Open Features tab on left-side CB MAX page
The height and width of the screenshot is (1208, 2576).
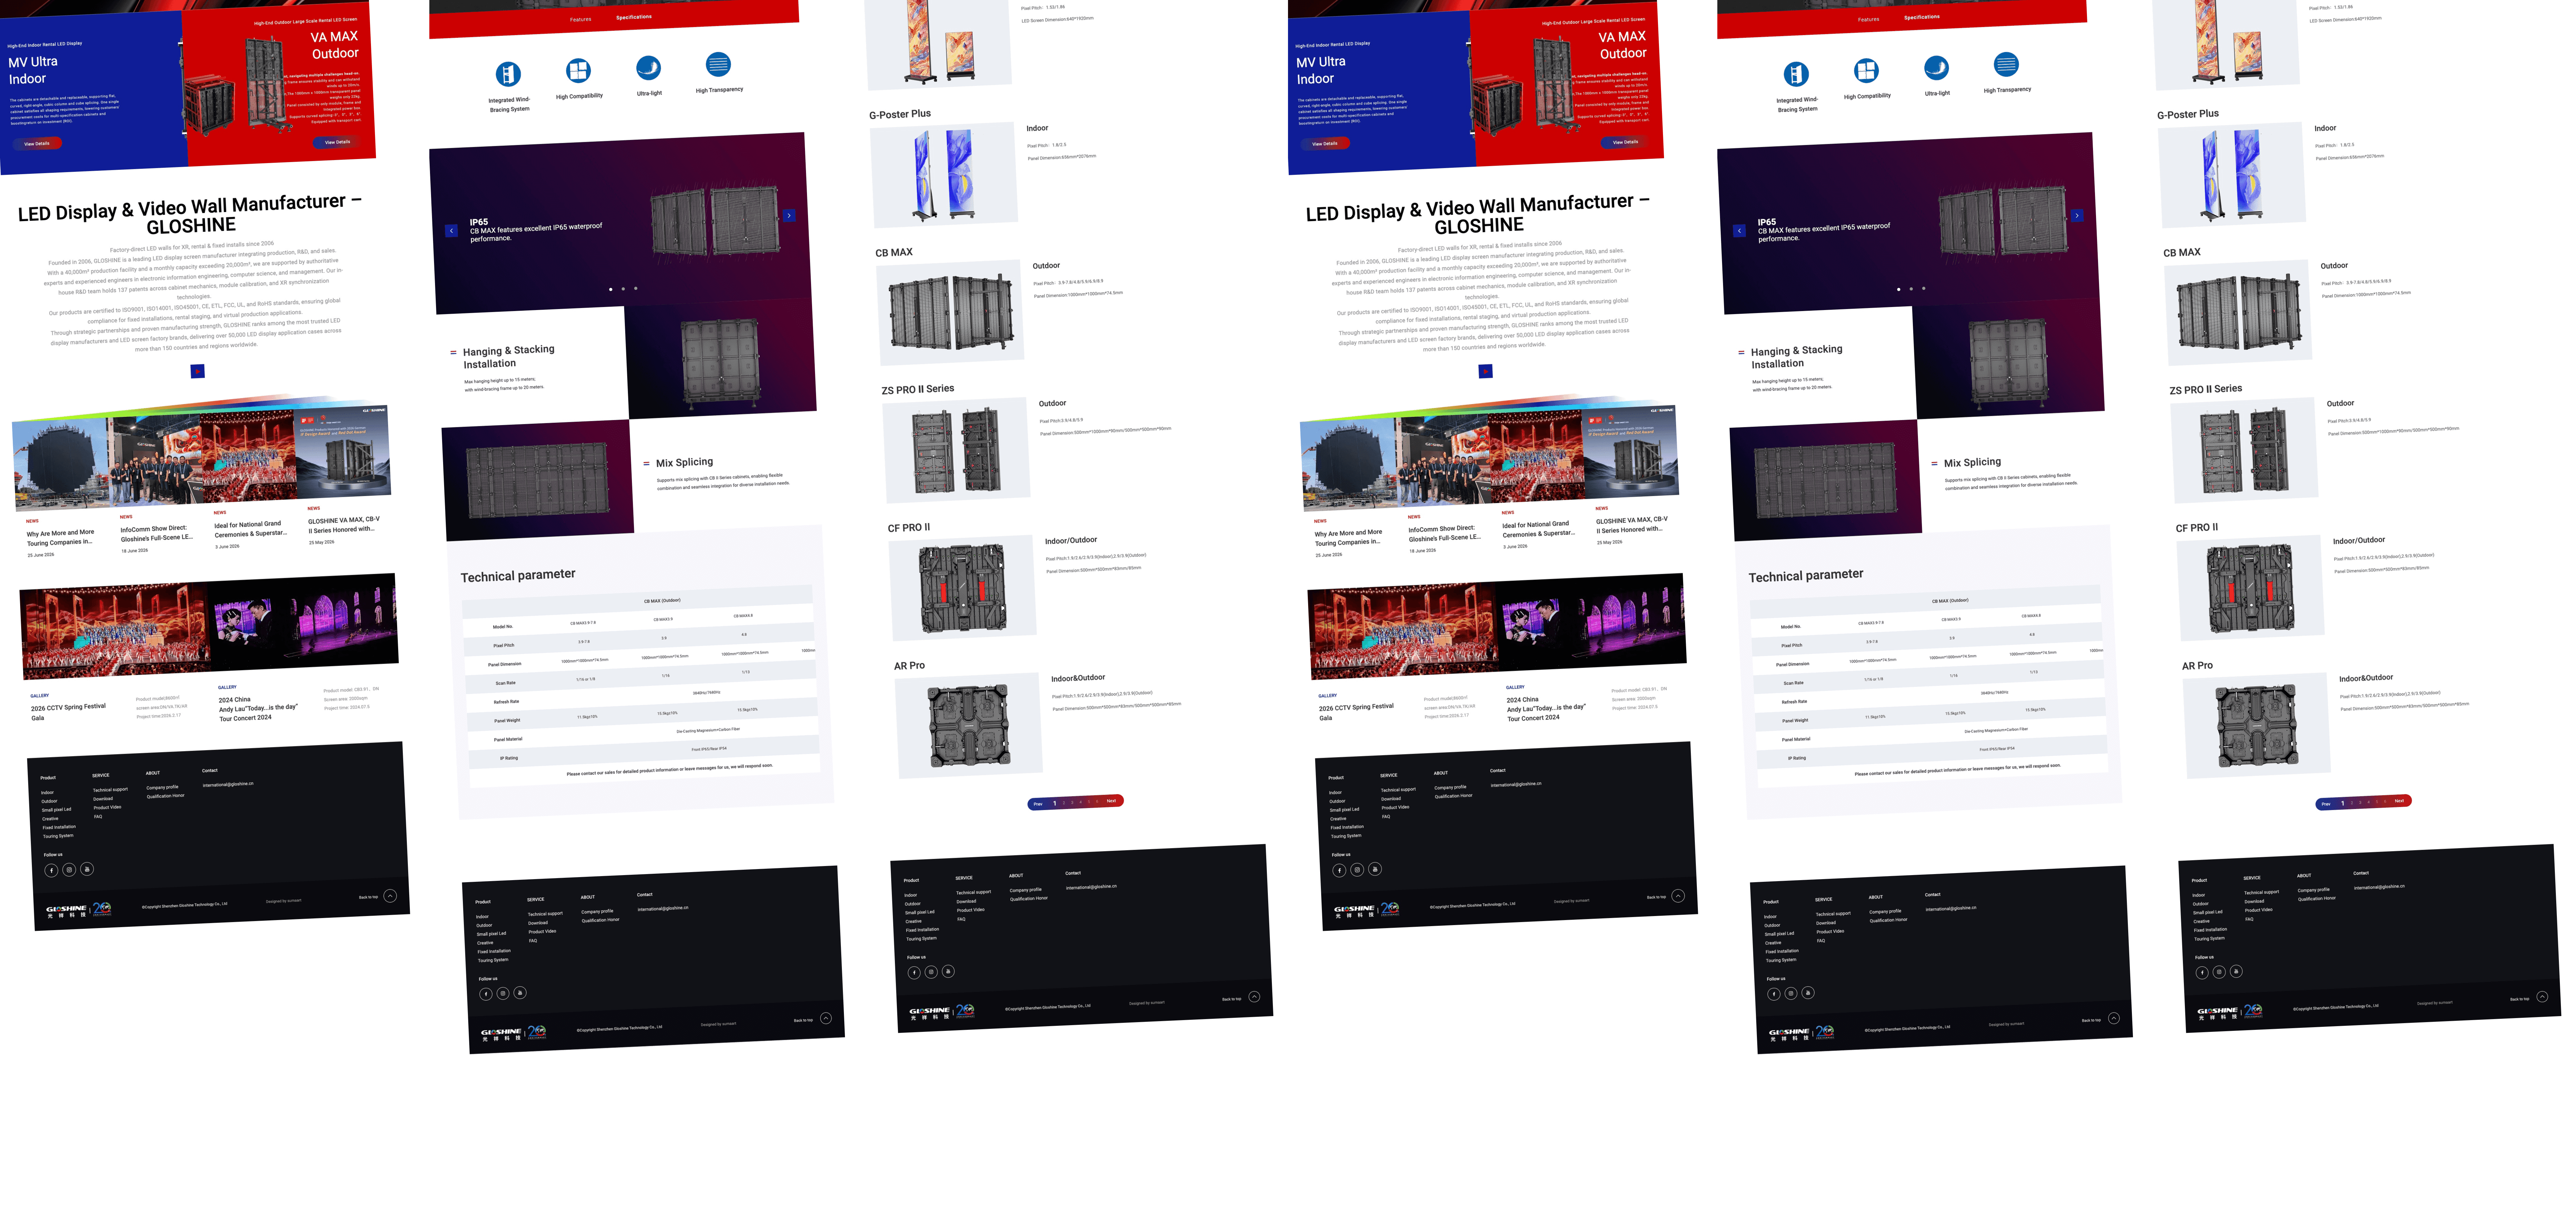coord(581,19)
